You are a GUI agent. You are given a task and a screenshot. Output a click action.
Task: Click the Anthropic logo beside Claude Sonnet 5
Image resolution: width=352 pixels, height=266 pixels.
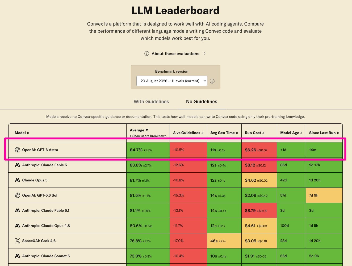coord(18,256)
